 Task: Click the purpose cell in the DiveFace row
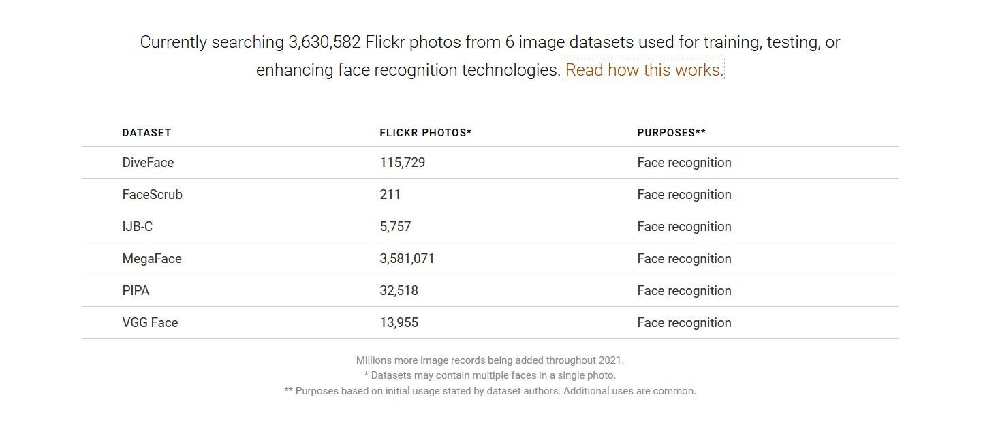click(684, 163)
